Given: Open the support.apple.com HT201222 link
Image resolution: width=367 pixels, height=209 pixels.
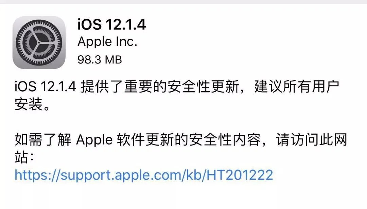Looking at the screenshot, I should (x=144, y=175).
